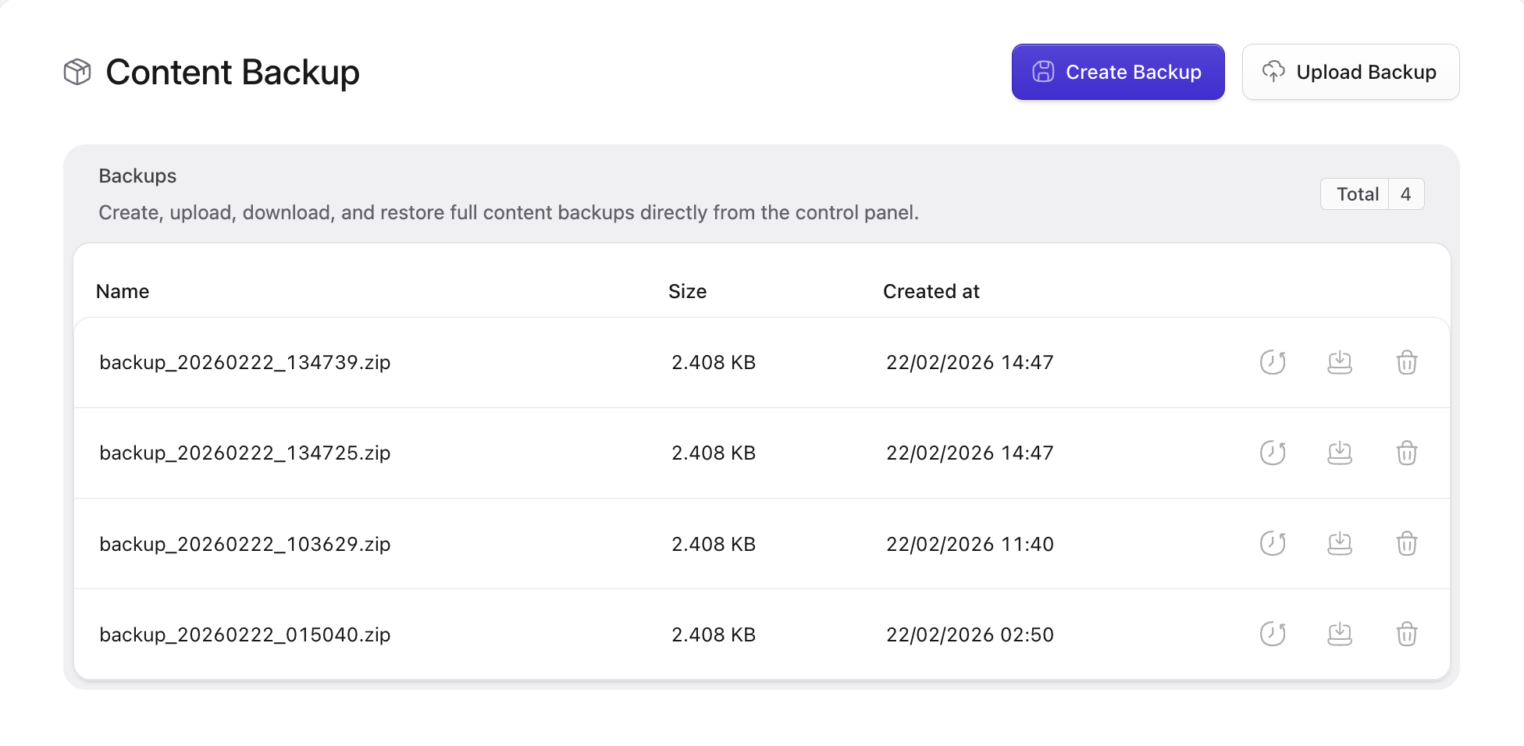The width and height of the screenshot is (1524, 746).
Task: Download backup_20260222_103629.zip file
Action: point(1340,543)
